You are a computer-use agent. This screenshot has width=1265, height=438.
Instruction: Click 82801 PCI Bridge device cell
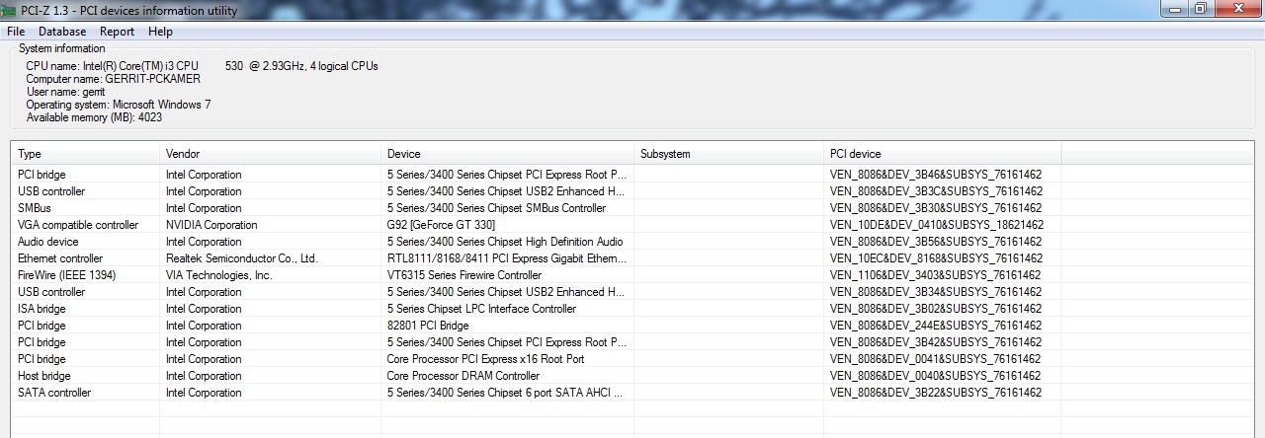pos(428,326)
